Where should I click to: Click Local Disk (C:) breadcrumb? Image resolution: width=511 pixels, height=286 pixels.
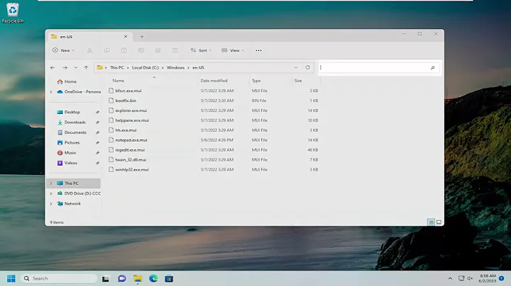pos(145,67)
